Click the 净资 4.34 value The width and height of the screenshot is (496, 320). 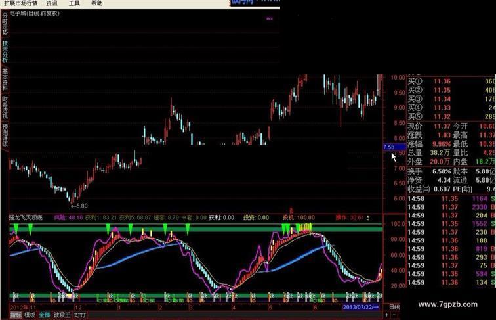click(x=444, y=180)
